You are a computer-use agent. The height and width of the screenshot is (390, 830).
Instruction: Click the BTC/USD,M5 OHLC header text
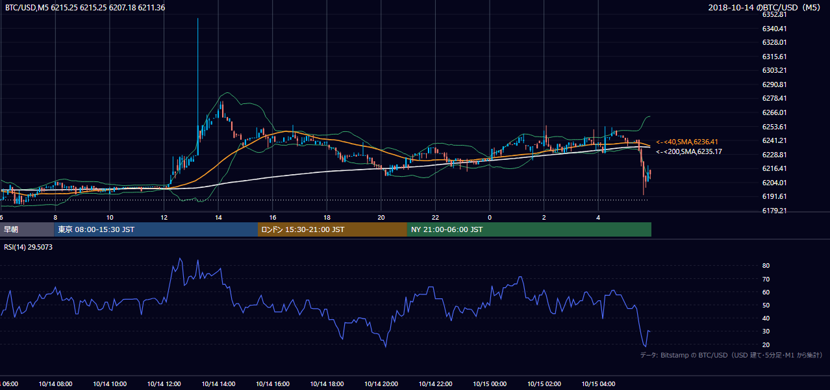point(85,8)
